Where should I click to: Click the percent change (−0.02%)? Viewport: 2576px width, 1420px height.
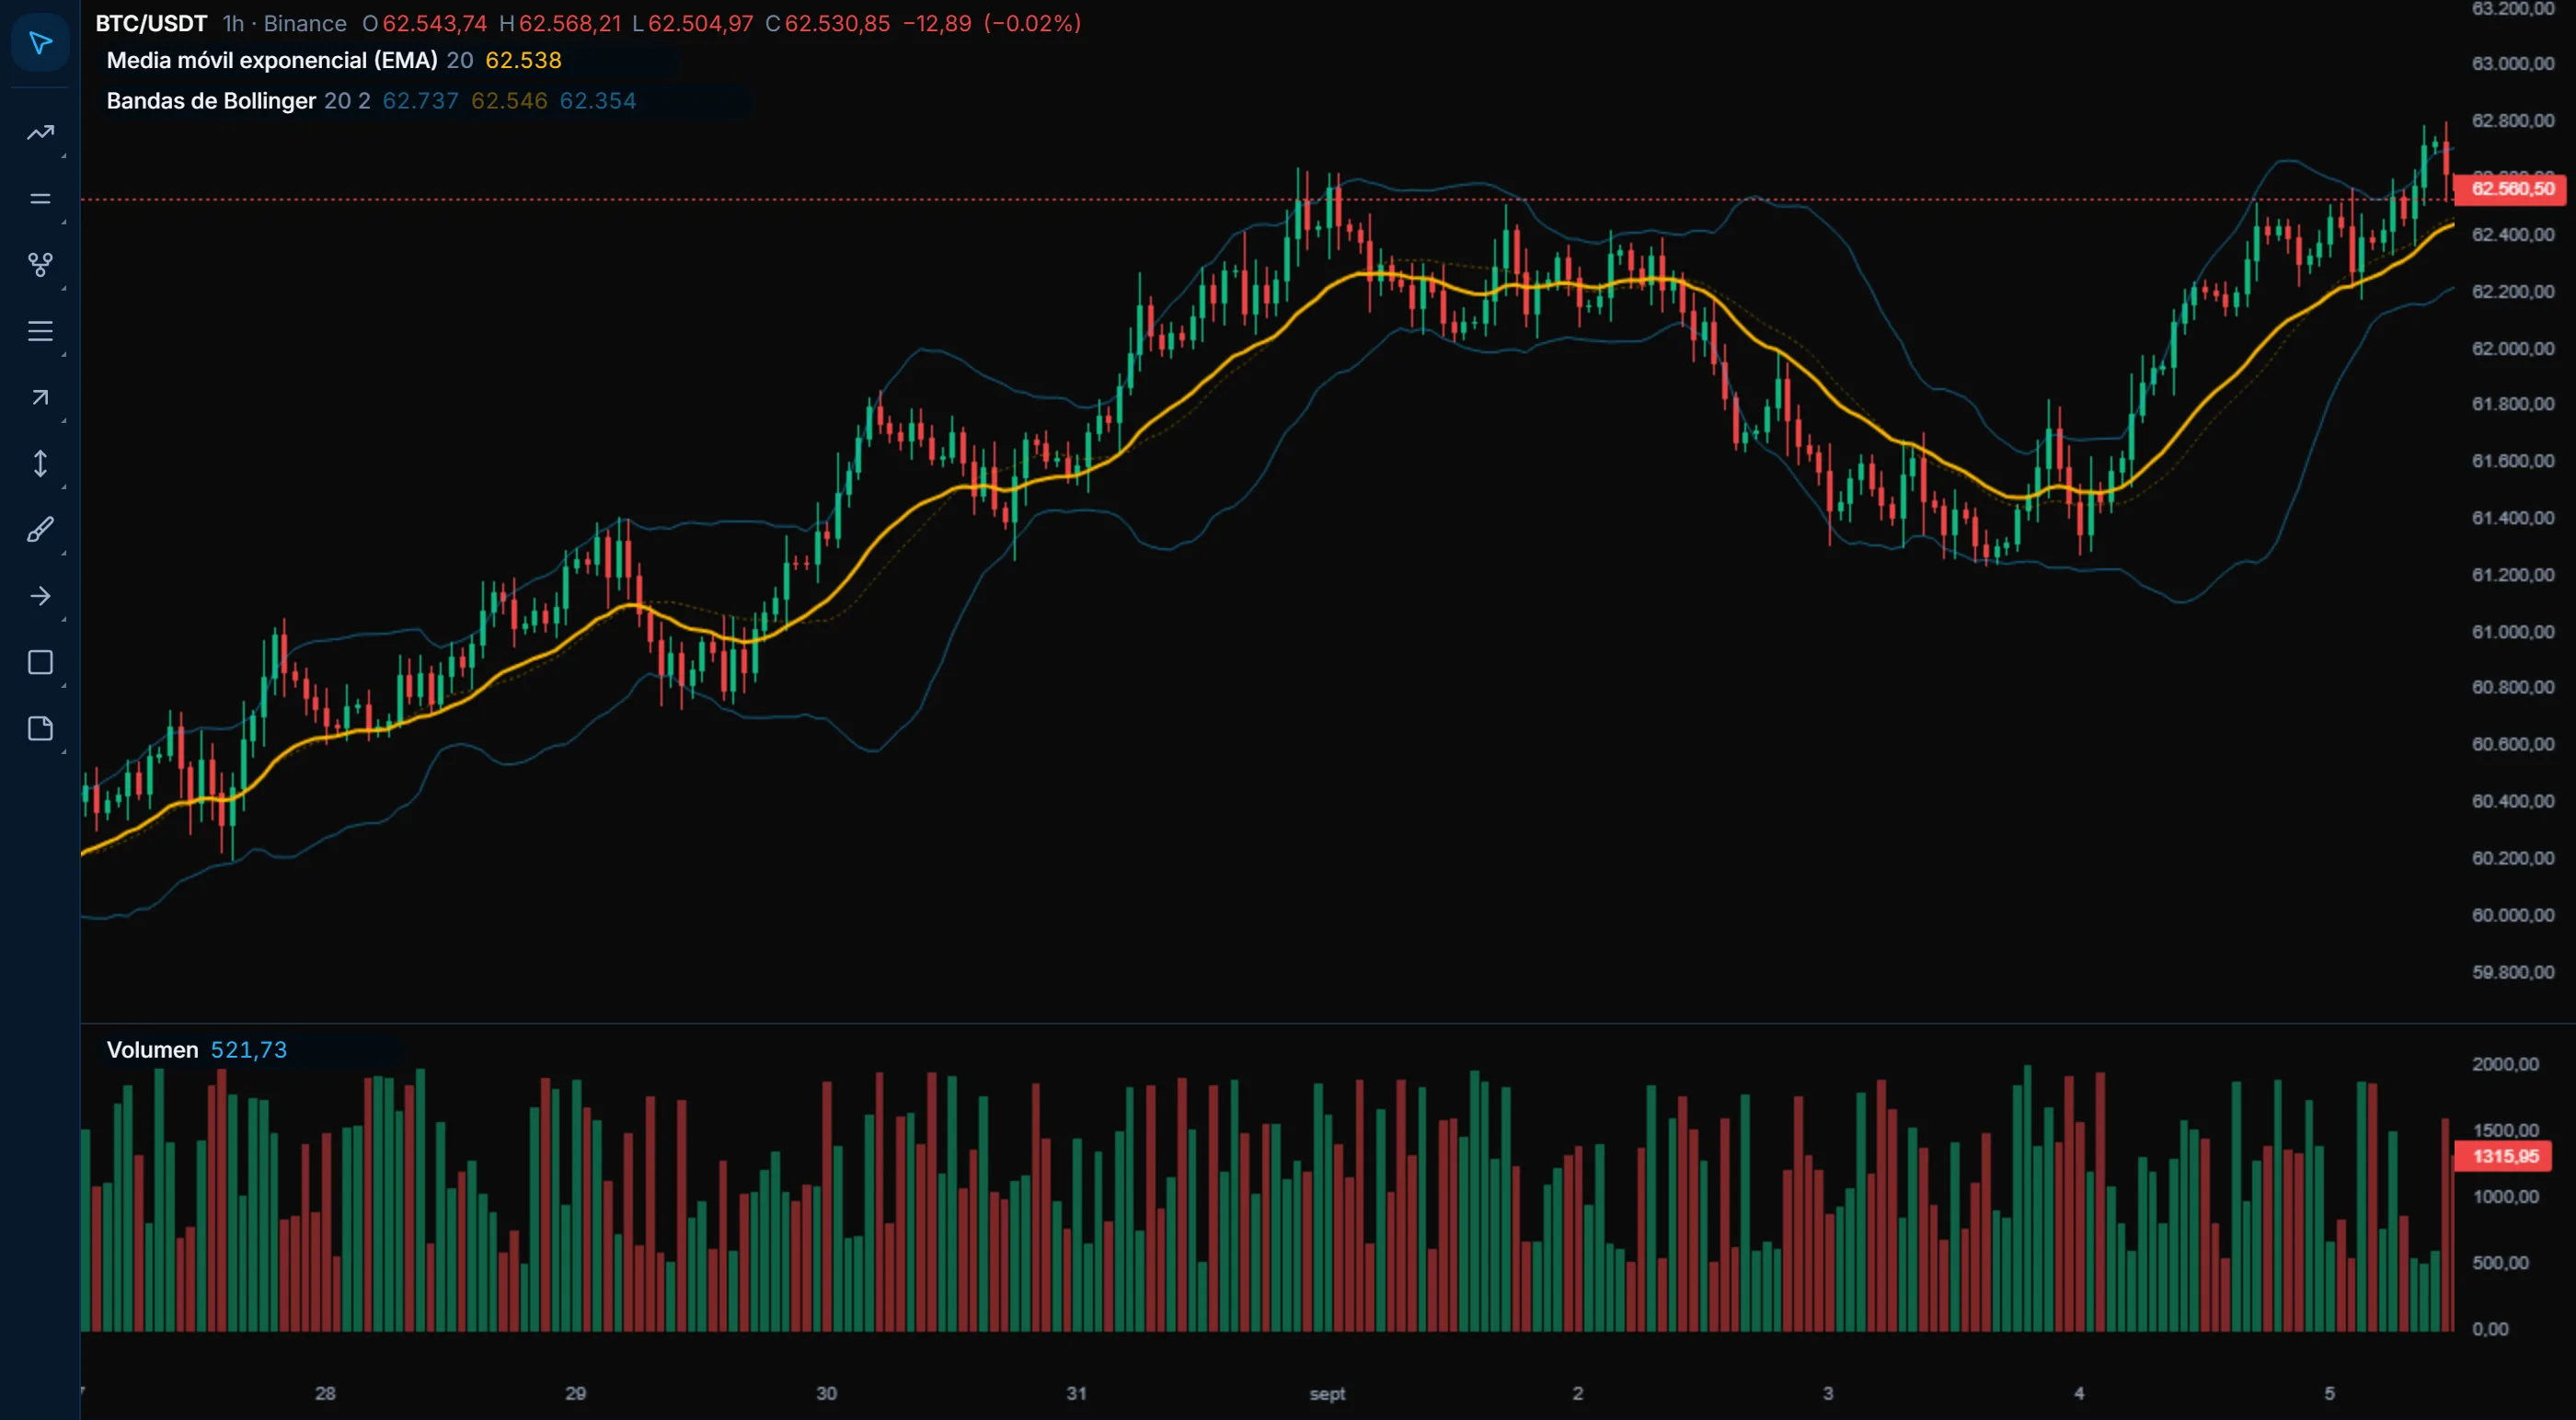pyautogui.click(x=1032, y=23)
